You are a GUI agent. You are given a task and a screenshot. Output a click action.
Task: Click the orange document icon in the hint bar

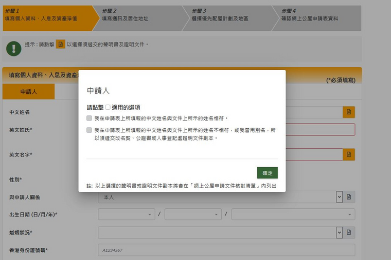60,44
